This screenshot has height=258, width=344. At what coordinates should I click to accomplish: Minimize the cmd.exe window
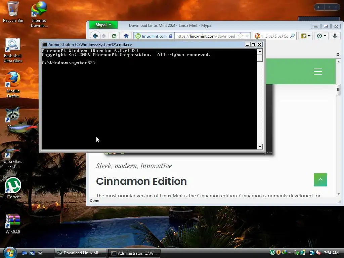247,45
